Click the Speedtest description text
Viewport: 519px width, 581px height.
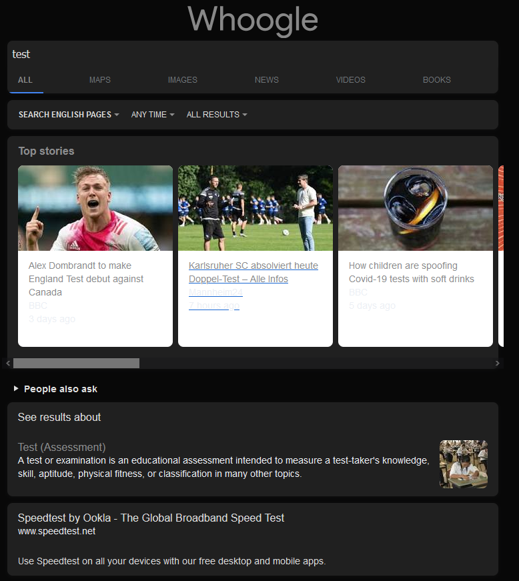tap(172, 561)
